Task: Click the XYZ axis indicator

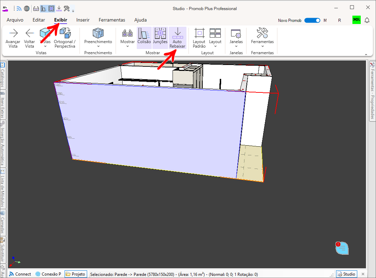Action: click(x=15, y=261)
